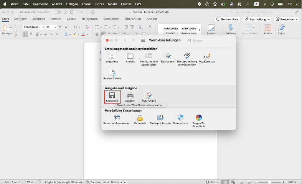Switch to the Referenzen ribbon tab

tap(90, 19)
